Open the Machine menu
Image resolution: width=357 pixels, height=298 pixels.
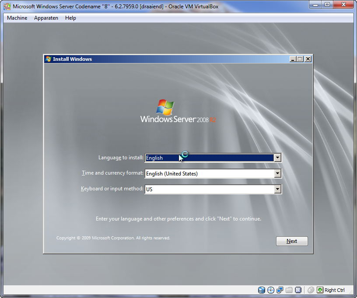point(17,18)
